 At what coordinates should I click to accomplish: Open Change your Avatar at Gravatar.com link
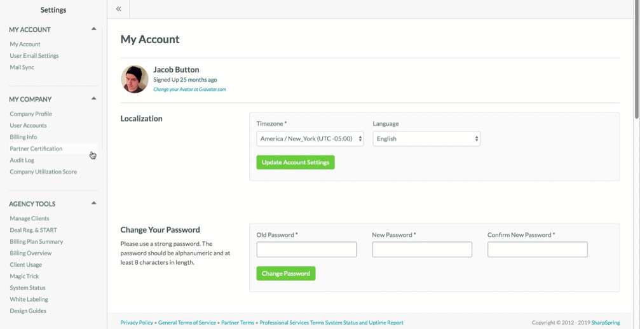click(189, 89)
